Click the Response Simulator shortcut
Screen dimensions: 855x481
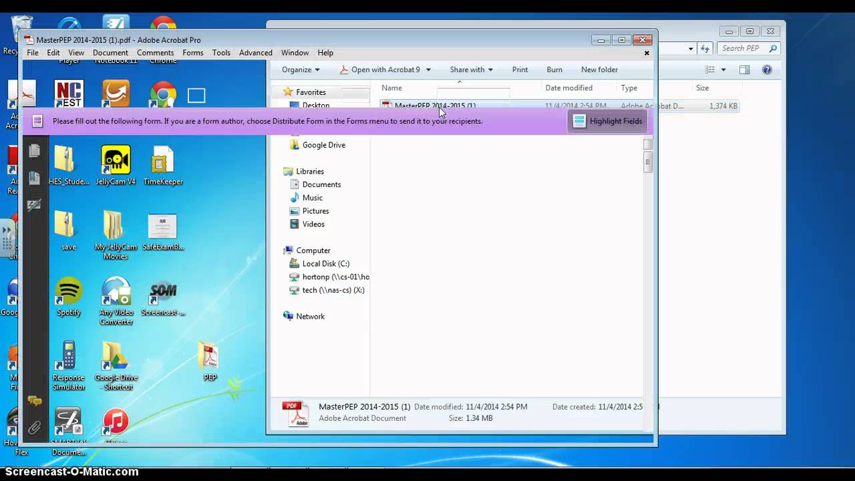point(68,366)
